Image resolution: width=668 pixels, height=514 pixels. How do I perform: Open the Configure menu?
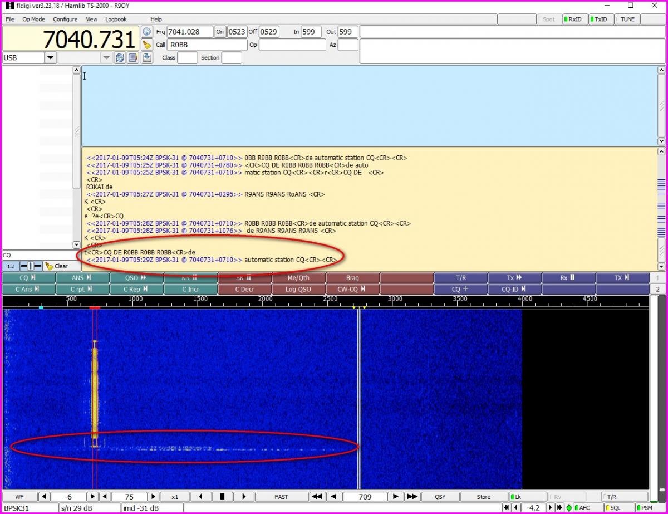tap(65, 19)
